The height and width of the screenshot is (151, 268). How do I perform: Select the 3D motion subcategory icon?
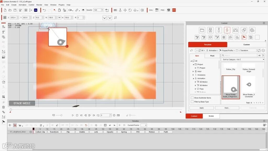204,37
